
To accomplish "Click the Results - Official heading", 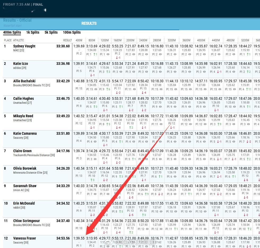I will tap(17, 20).
